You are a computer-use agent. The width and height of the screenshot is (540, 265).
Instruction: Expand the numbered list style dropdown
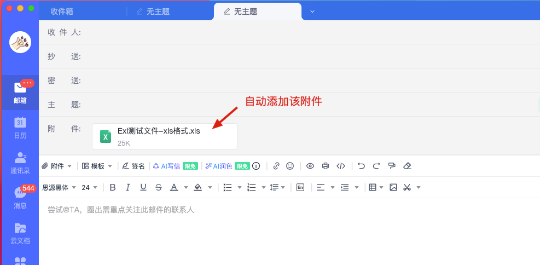click(x=264, y=187)
